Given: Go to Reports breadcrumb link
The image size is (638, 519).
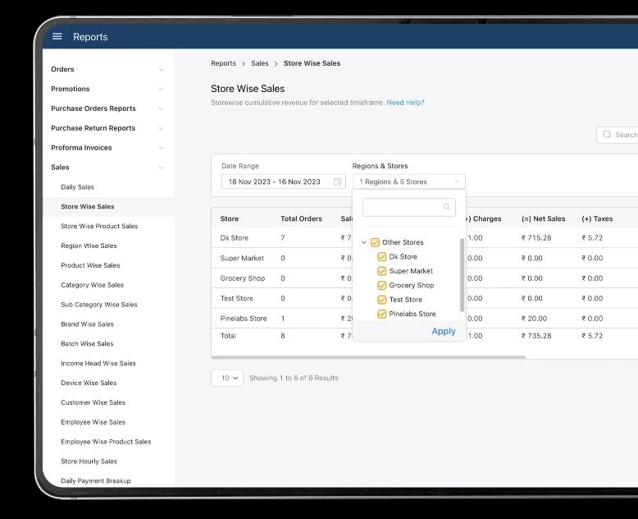Looking at the screenshot, I should (223, 63).
